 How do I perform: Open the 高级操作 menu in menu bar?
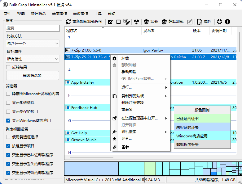pyautogui.click(x=81, y=14)
